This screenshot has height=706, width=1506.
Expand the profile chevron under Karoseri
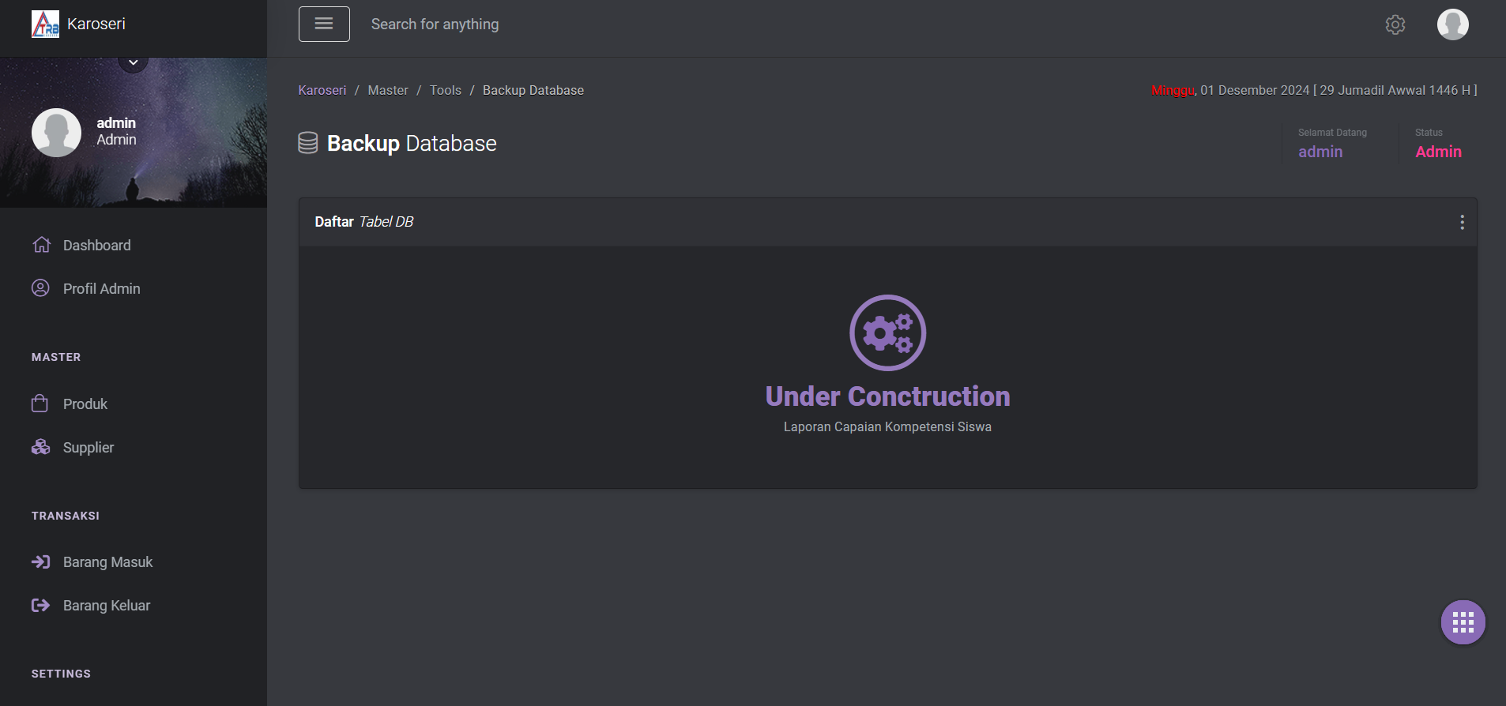pyautogui.click(x=134, y=62)
